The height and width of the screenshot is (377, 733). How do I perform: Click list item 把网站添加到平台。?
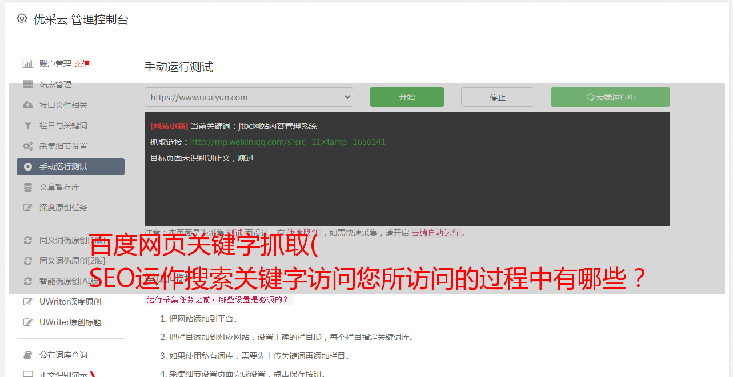tap(203, 319)
